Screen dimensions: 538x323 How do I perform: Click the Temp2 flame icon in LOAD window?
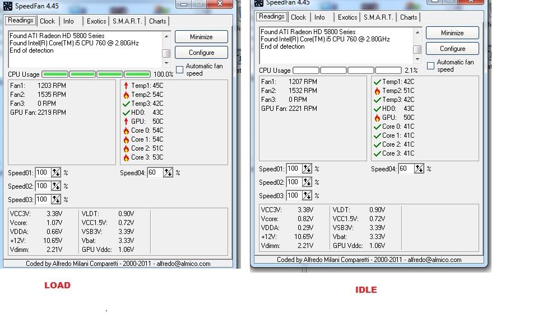coord(126,95)
